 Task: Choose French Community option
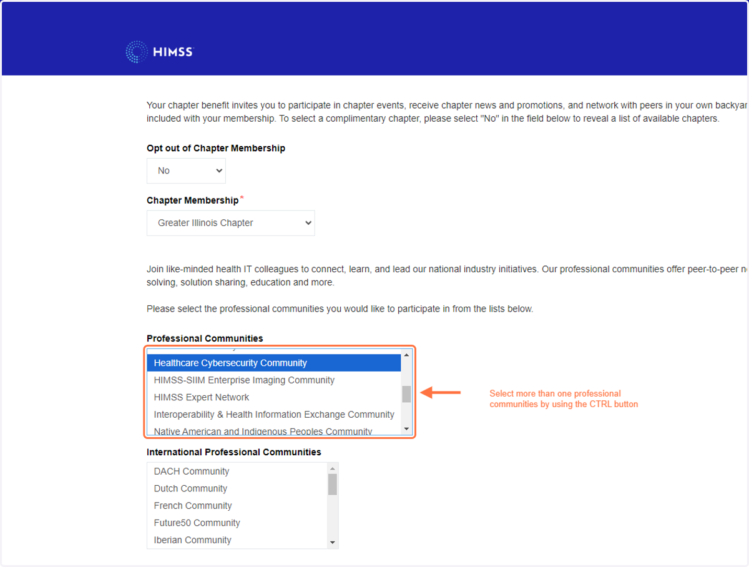(237, 506)
